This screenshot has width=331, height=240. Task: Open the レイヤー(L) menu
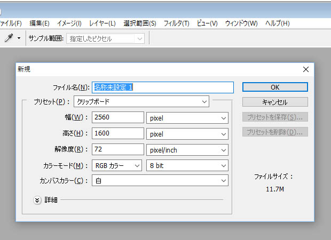[103, 23]
